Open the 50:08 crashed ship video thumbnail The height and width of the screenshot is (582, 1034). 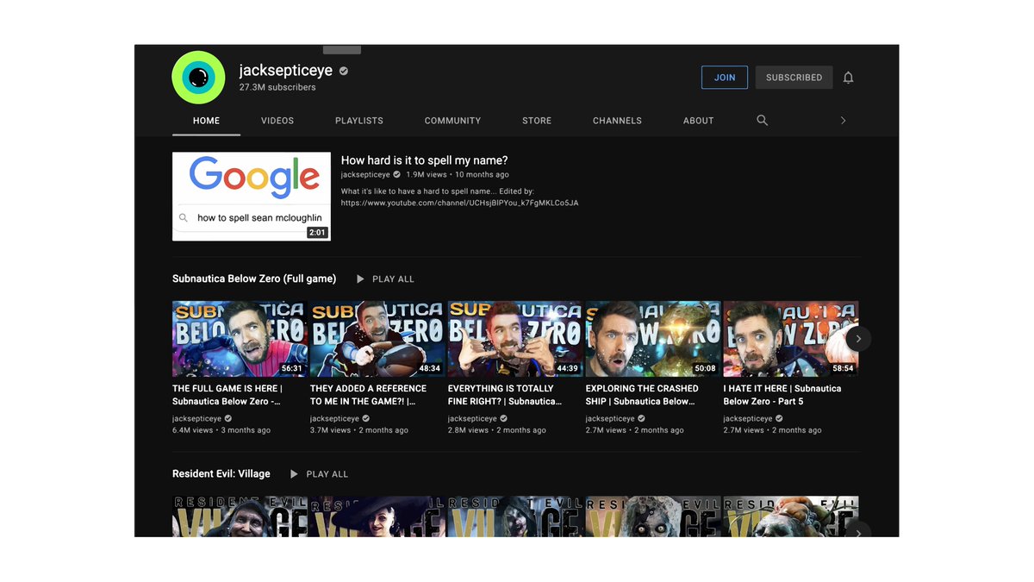(x=653, y=339)
